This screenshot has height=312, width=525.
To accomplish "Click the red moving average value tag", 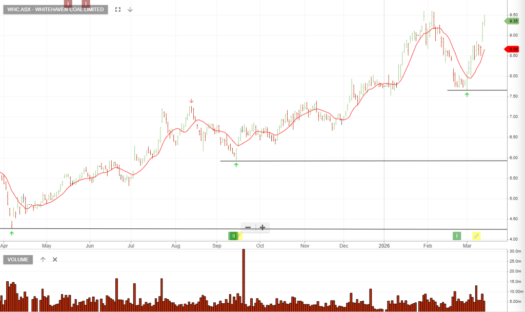I will click(513, 49).
